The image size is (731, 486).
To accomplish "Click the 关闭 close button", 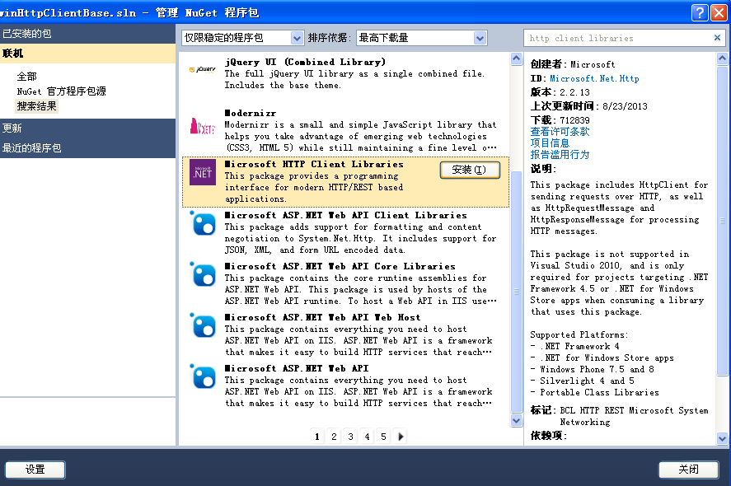I will (x=689, y=470).
